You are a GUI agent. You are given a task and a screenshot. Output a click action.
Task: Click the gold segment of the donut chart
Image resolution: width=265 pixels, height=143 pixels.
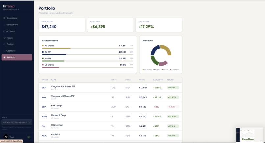[167, 49]
